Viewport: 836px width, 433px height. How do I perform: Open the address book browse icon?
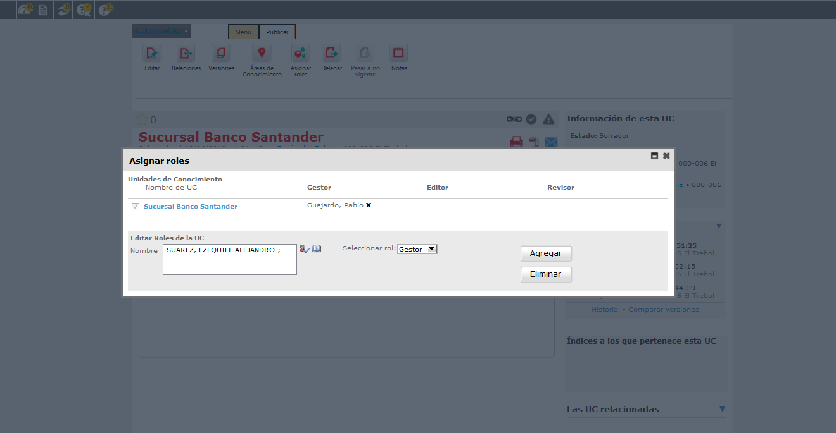point(317,249)
